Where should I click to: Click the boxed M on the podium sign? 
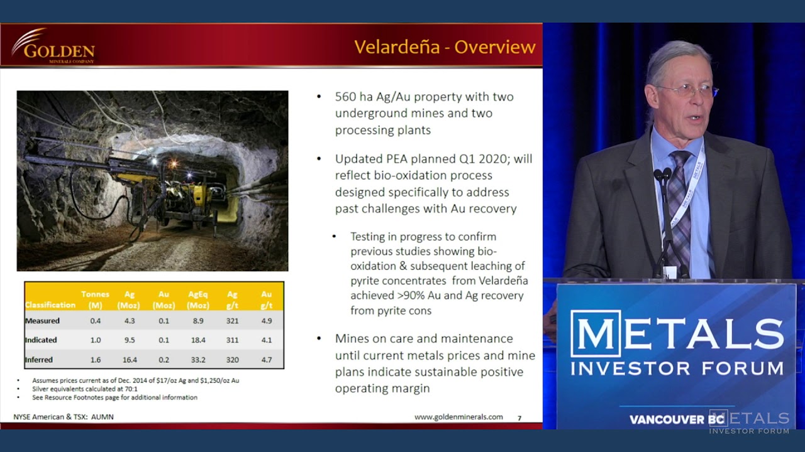coord(595,334)
